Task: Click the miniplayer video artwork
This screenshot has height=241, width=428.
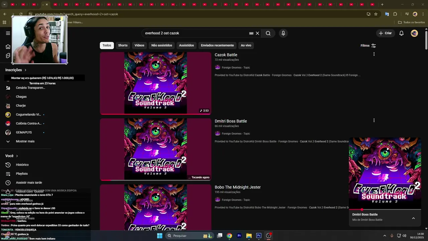Action: tap(385, 173)
